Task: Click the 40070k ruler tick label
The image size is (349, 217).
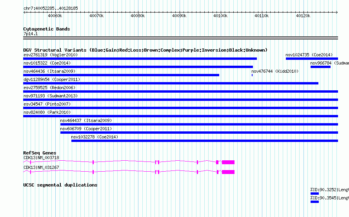Action: coord(96,16)
